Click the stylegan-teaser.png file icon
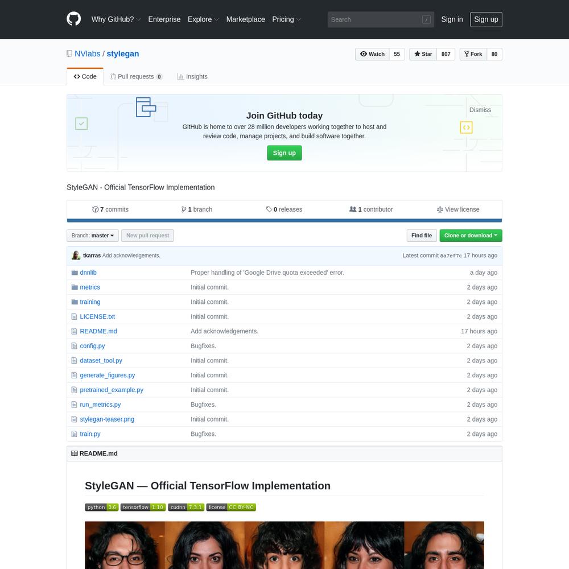Viewport: 569px width, 569px height. coord(74,419)
